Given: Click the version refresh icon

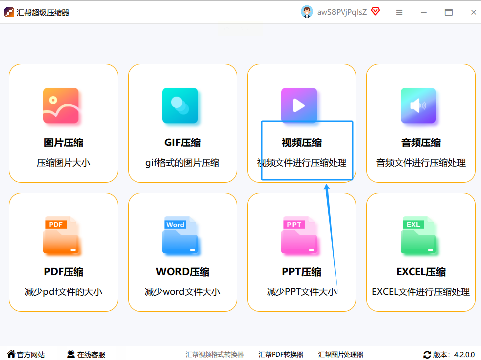Looking at the screenshot, I should pos(427,355).
